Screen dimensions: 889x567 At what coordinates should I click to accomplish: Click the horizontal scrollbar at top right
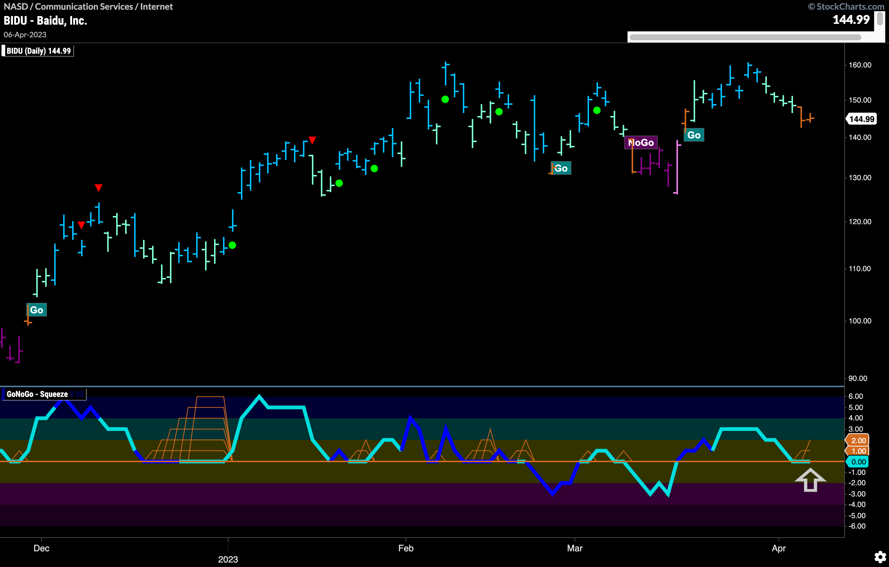click(745, 37)
